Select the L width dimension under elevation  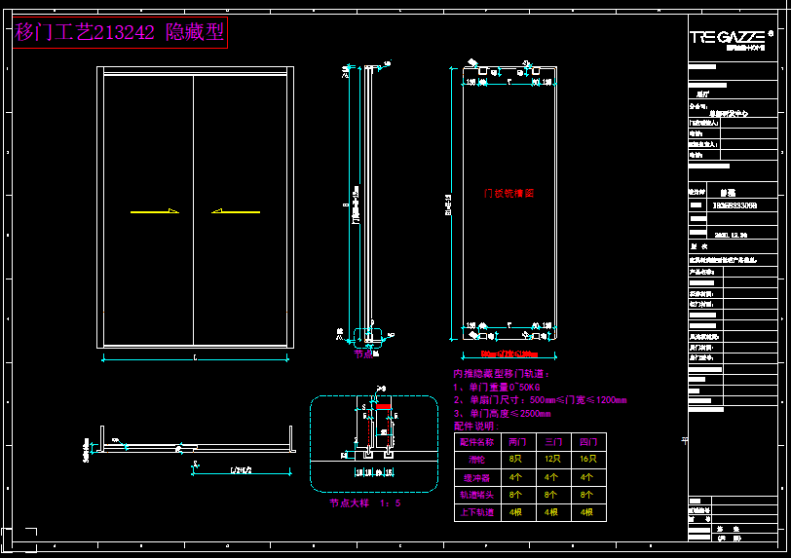[x=195, y=358]
